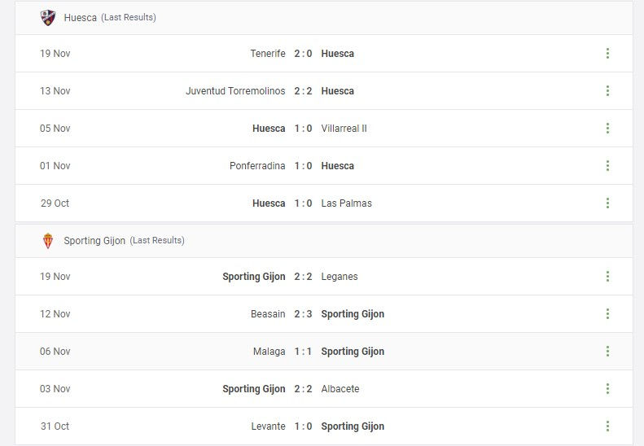Click the Sporting Gijon club crest icon
This screenshot has height=446, width=644.
(x=48, y=241)
